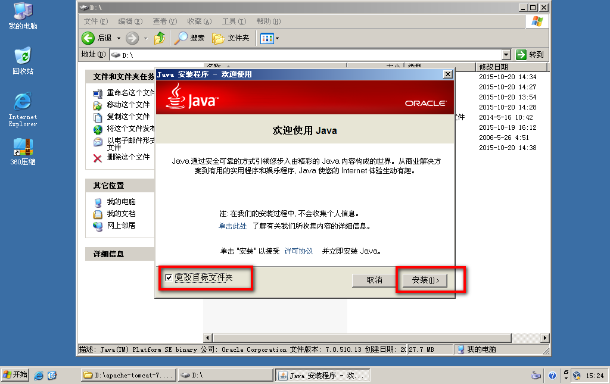Select the row dated 2006-5-26 4:51
The image size is (610, 384).
click(x=504, y=138)
